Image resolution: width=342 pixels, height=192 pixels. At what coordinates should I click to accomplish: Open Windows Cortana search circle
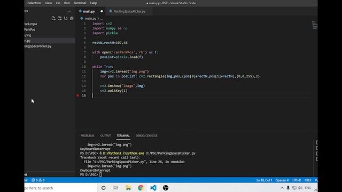coord(103,188)
